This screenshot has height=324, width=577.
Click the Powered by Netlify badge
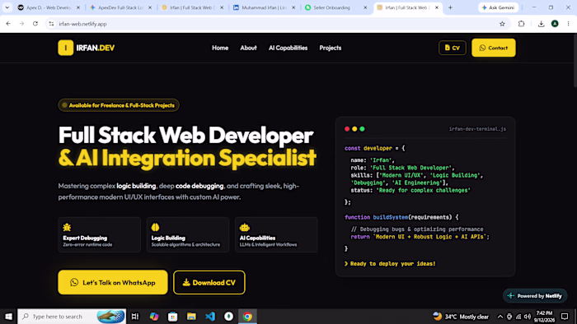[x=536, y=296]
